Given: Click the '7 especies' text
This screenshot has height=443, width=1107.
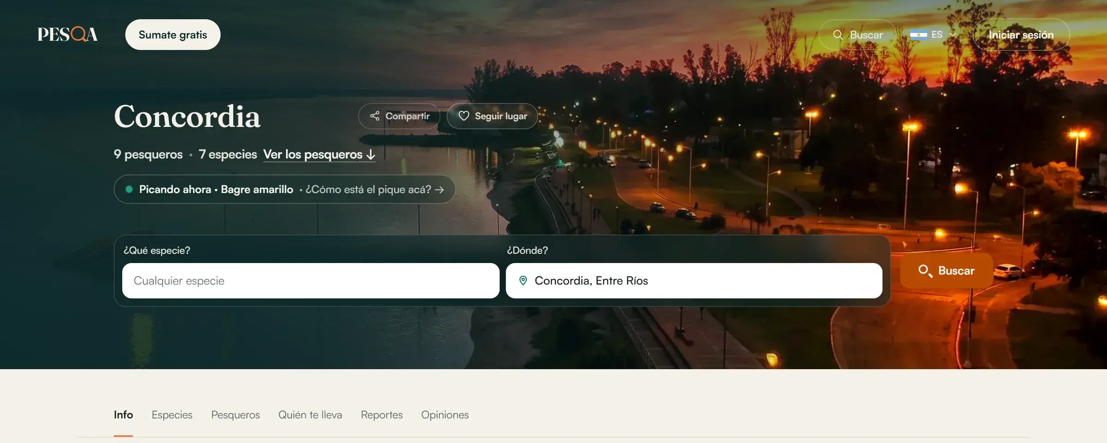Looking at the screenshot, I should pyautogui.click(x=228, y=155).
